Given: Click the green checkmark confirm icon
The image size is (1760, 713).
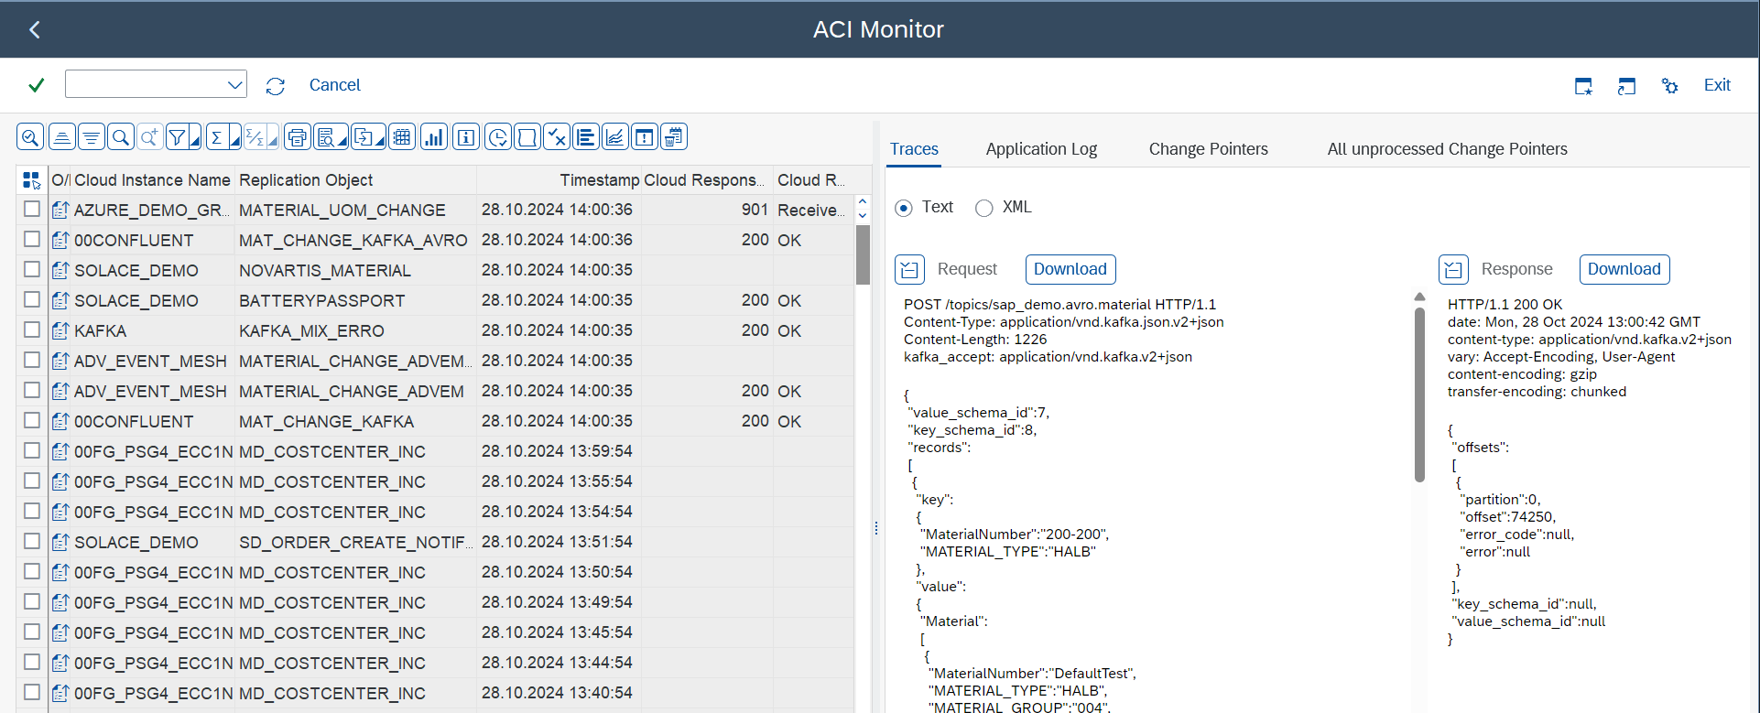Looking at the screenshot, I should coord(37,85).
